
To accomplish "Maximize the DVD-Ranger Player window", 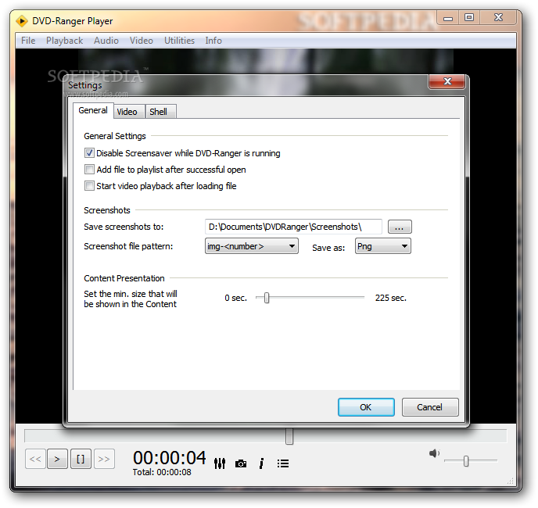I will [469, 18].
